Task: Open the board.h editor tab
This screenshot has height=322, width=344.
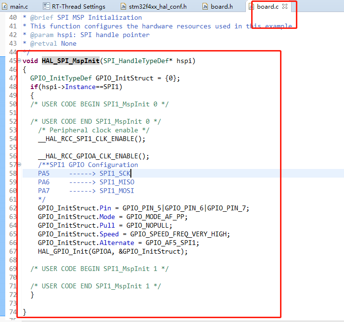Action: (x=217, y=7)
